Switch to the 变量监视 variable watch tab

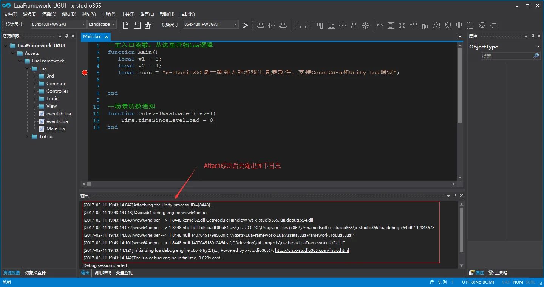click(124, 273)
